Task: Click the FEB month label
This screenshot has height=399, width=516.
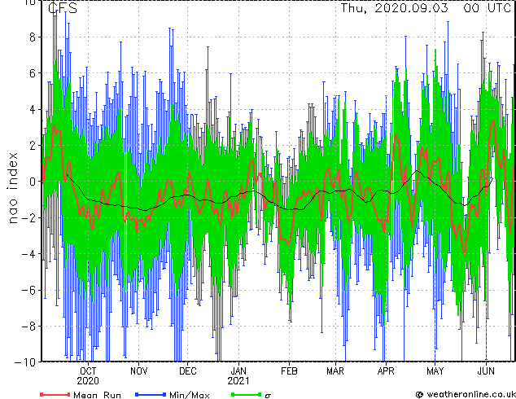Action: [289, 371]
